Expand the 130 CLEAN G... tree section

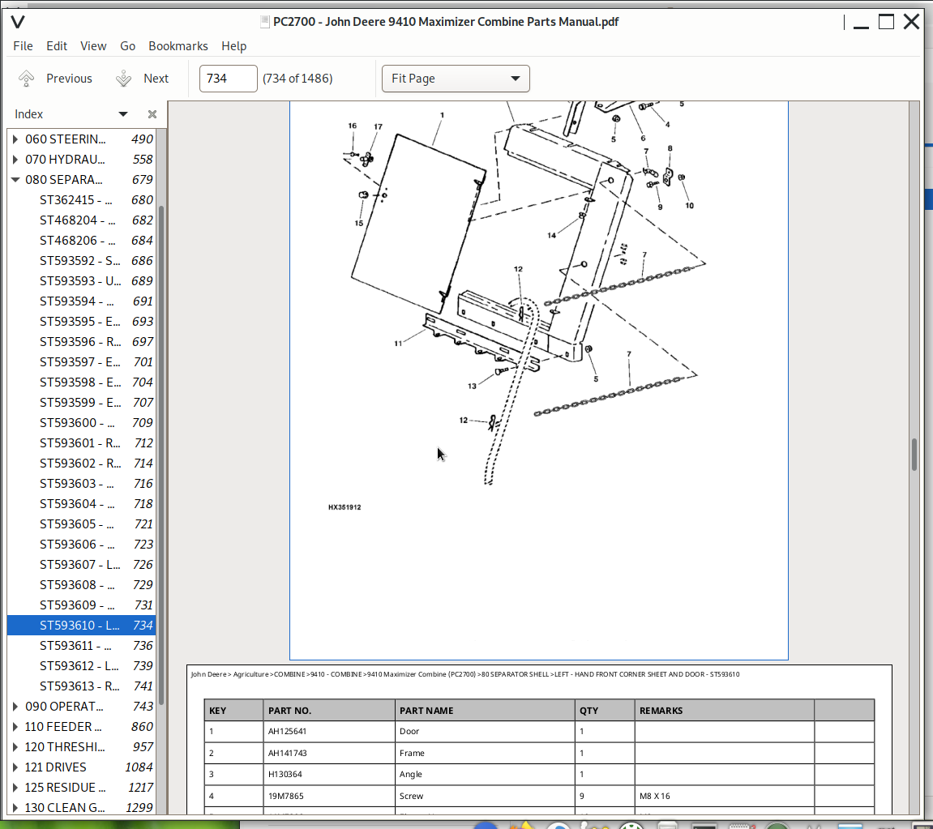[x=15, y=808]
